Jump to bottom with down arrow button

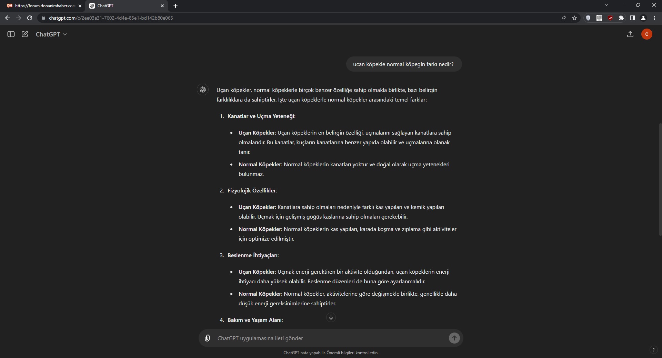(331, 317)
